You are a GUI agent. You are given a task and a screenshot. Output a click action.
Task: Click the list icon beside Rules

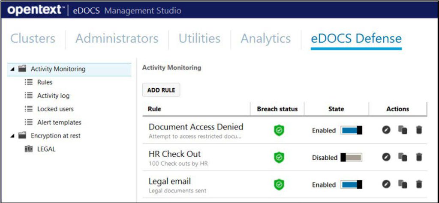28,82
